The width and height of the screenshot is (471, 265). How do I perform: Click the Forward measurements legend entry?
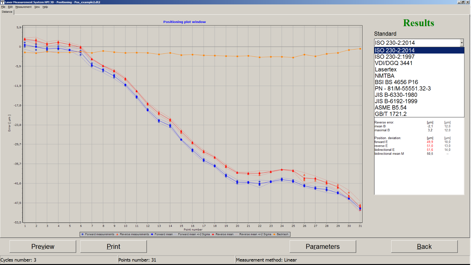[98, 234]
